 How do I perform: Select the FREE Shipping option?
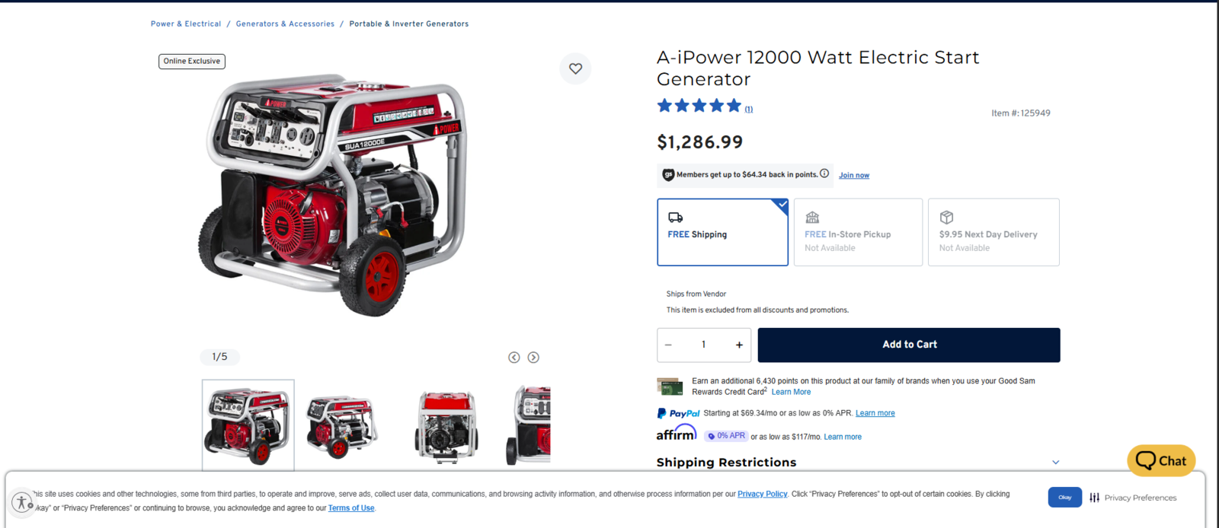click(722, 232)
